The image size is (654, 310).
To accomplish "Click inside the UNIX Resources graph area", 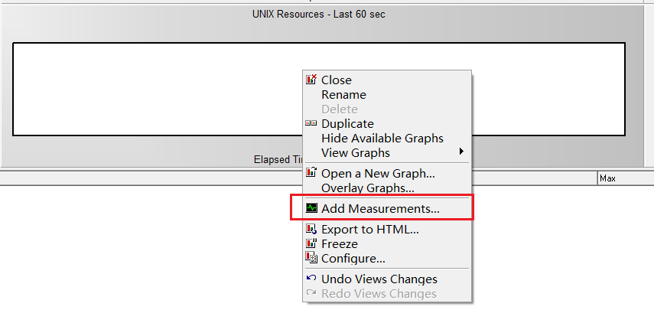I will [x=158, y=89].
